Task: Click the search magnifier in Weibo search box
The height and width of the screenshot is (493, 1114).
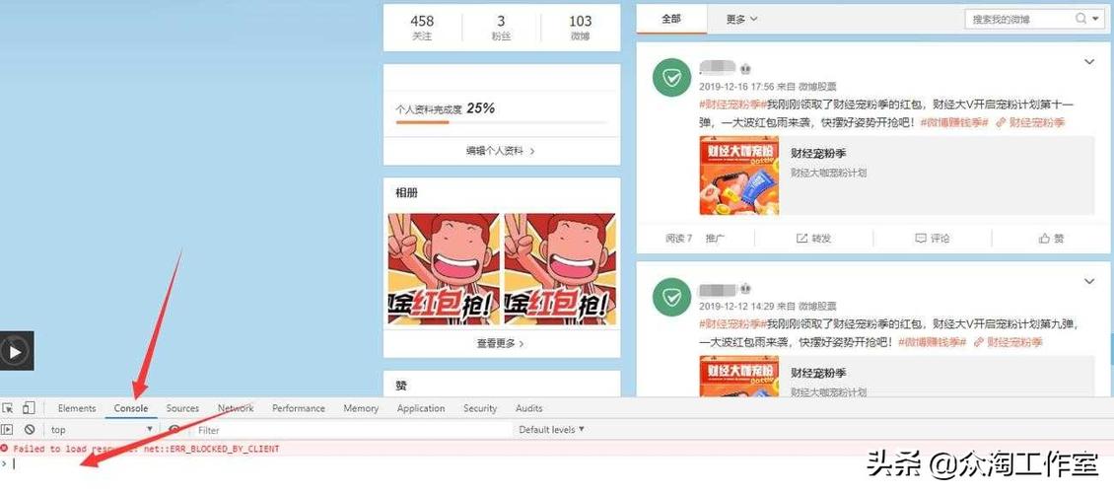Action: point(1082,19)
